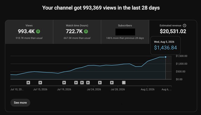Click the $1,436.84 tooltip value
The image size is (201, 115).
[165, 47]
